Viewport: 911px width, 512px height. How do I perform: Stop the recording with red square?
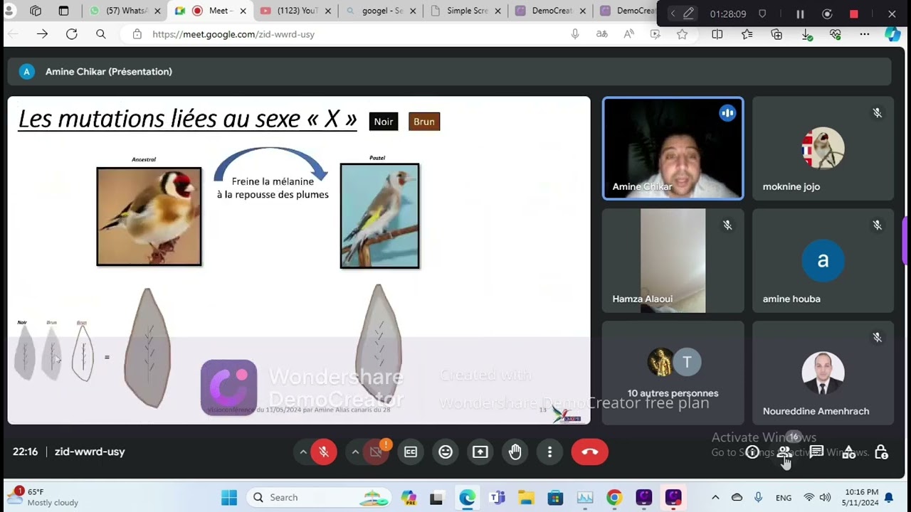tap(853, 14)
